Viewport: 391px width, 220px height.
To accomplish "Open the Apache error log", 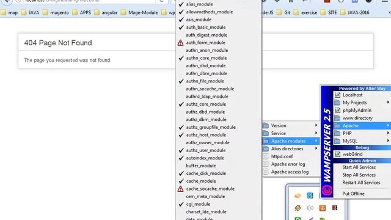I will point(288,164).
